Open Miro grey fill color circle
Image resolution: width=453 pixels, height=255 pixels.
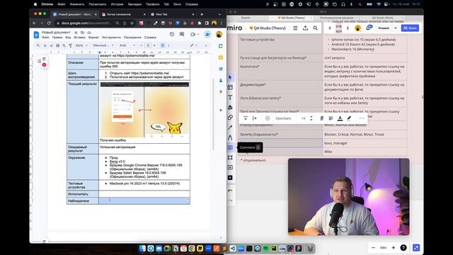(268, 118)
